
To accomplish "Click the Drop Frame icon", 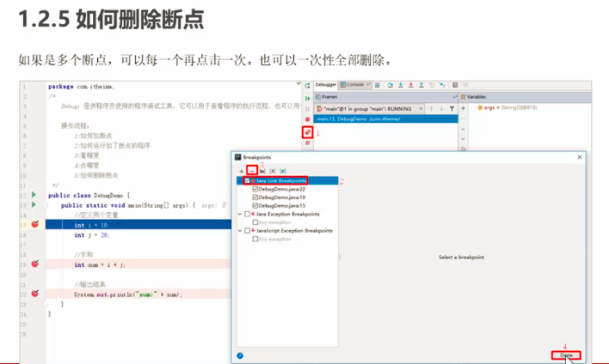I will coord(432,85).
